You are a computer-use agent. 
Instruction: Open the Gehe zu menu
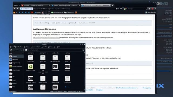pyautogui.click(x=27, y=47)
